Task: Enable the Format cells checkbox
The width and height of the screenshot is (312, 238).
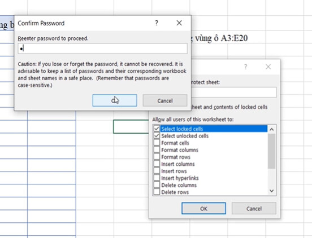Action: [157, 143]
